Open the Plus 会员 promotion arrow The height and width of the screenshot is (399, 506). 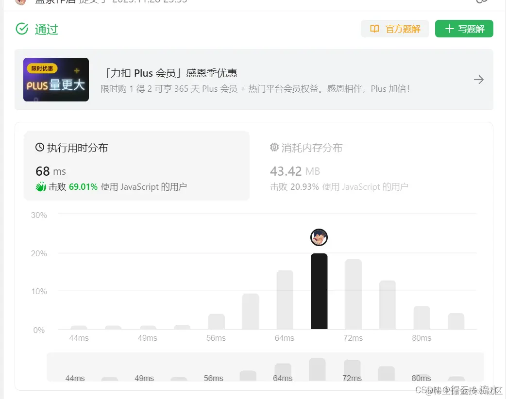click(479, 79)
